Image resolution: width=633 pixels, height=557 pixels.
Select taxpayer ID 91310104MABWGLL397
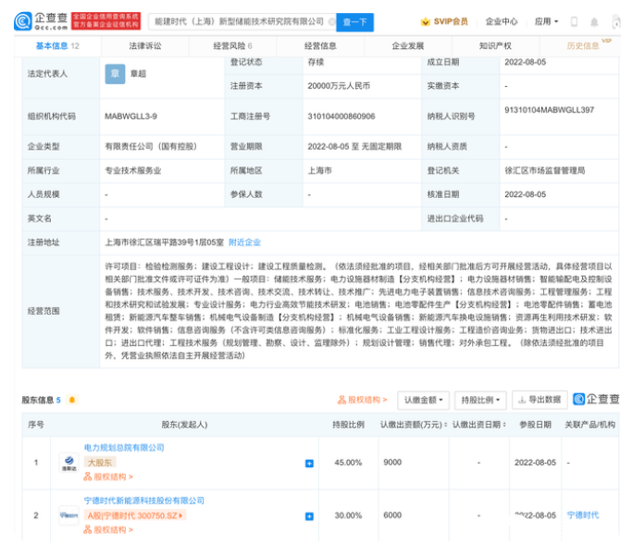549,110
